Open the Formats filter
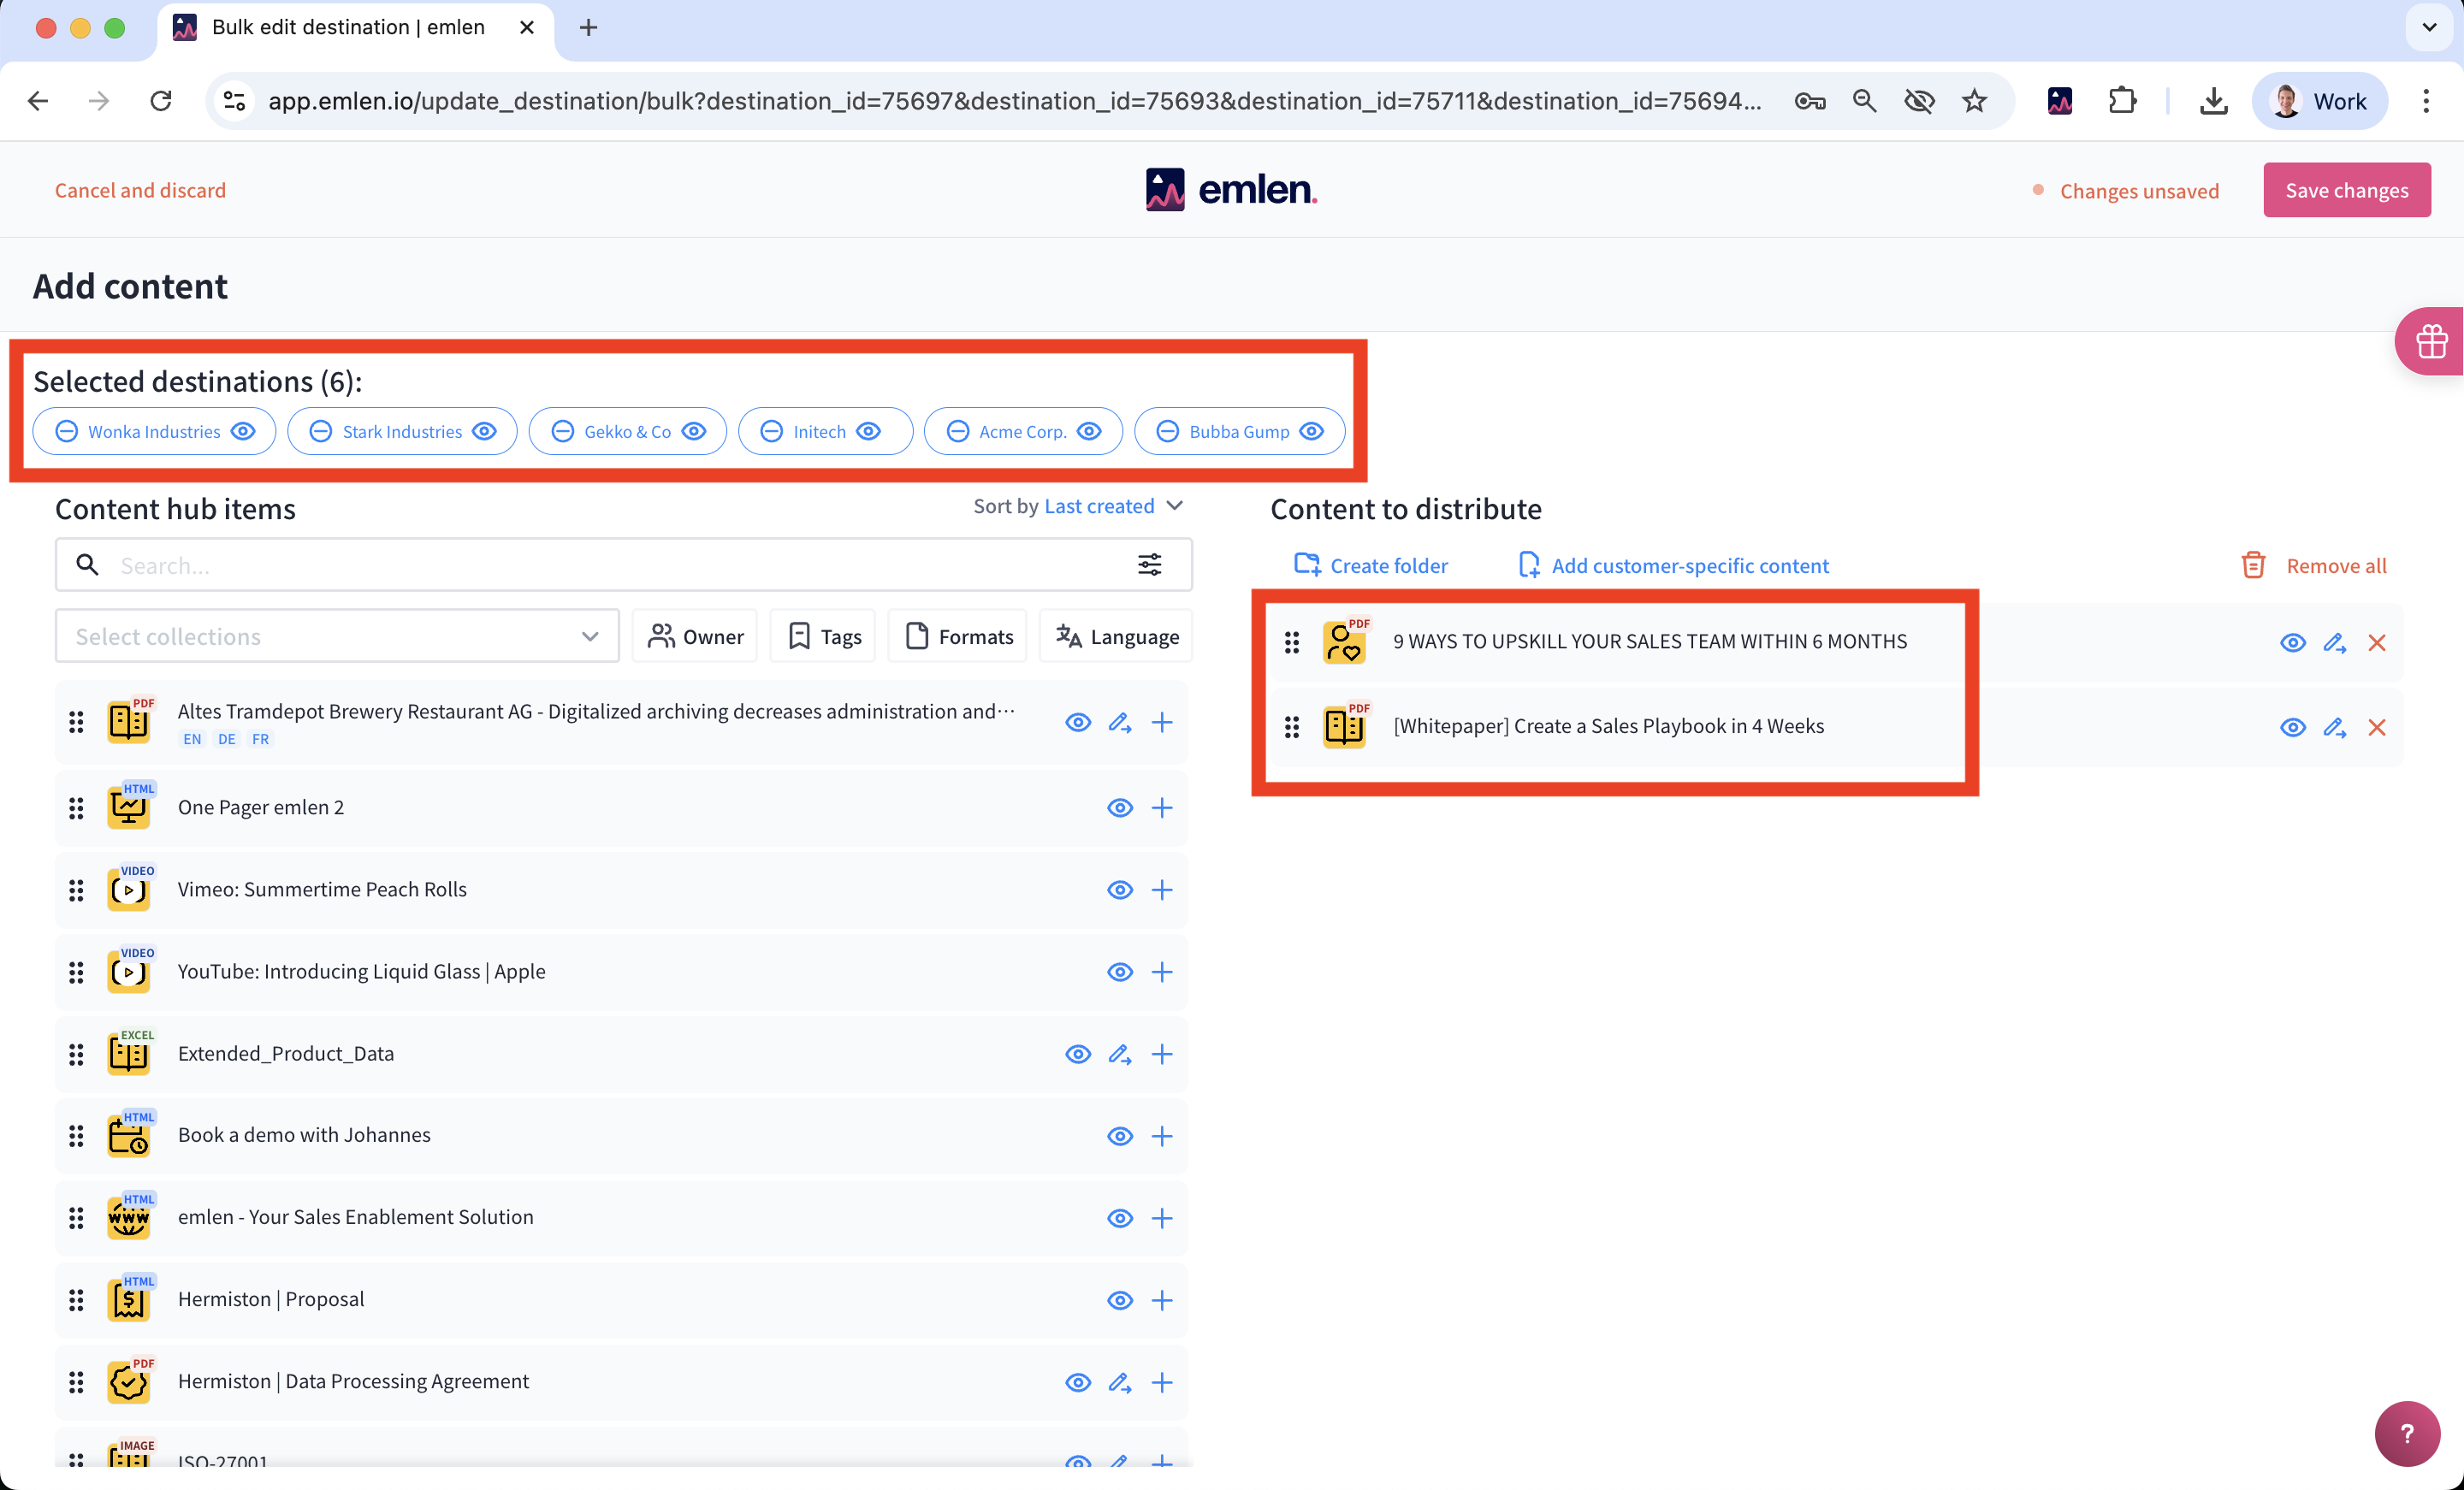 tap(958, 636)
